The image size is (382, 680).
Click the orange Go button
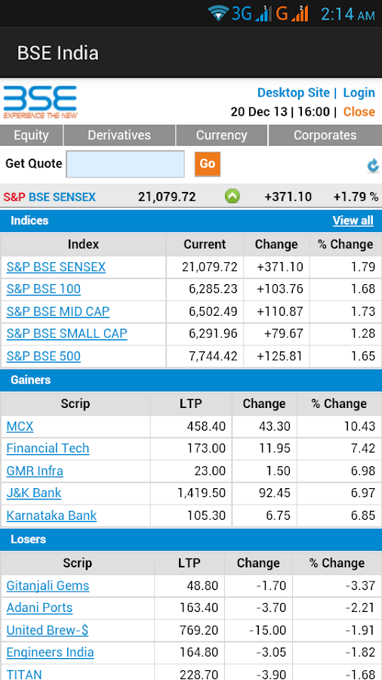tap(208, 164)
